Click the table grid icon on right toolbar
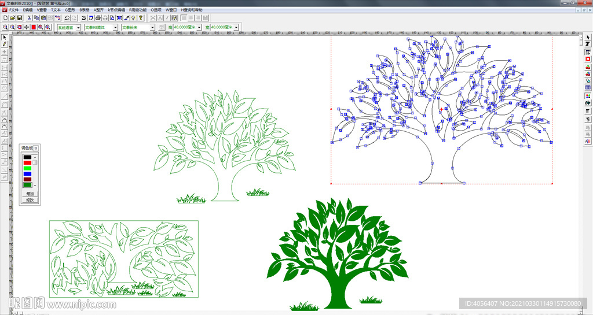Screen dimensions: 593x315 click(x=588, y=88)
